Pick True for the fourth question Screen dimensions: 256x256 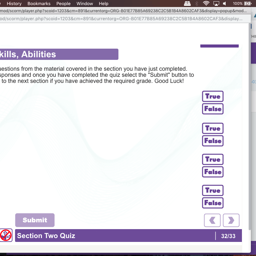coord(213,190)
